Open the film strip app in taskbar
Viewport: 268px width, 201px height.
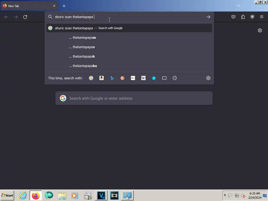114,195
